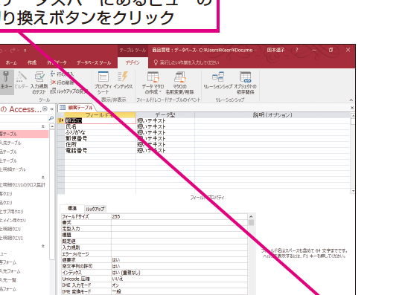This screenshot has width=402, height=295.
Task: Click the navigation pane search magnifier icon
Action: pos(51,118)
